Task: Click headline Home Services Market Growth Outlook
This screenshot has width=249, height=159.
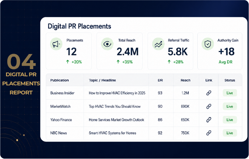Action: point(117,120)
